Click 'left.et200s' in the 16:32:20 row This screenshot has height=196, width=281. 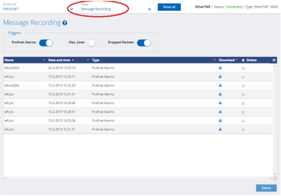pos(12,85)
